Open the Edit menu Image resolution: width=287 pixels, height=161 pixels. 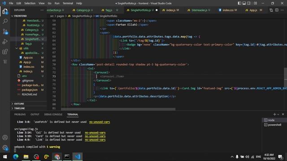pyautogui.click(x=18, y=3)
